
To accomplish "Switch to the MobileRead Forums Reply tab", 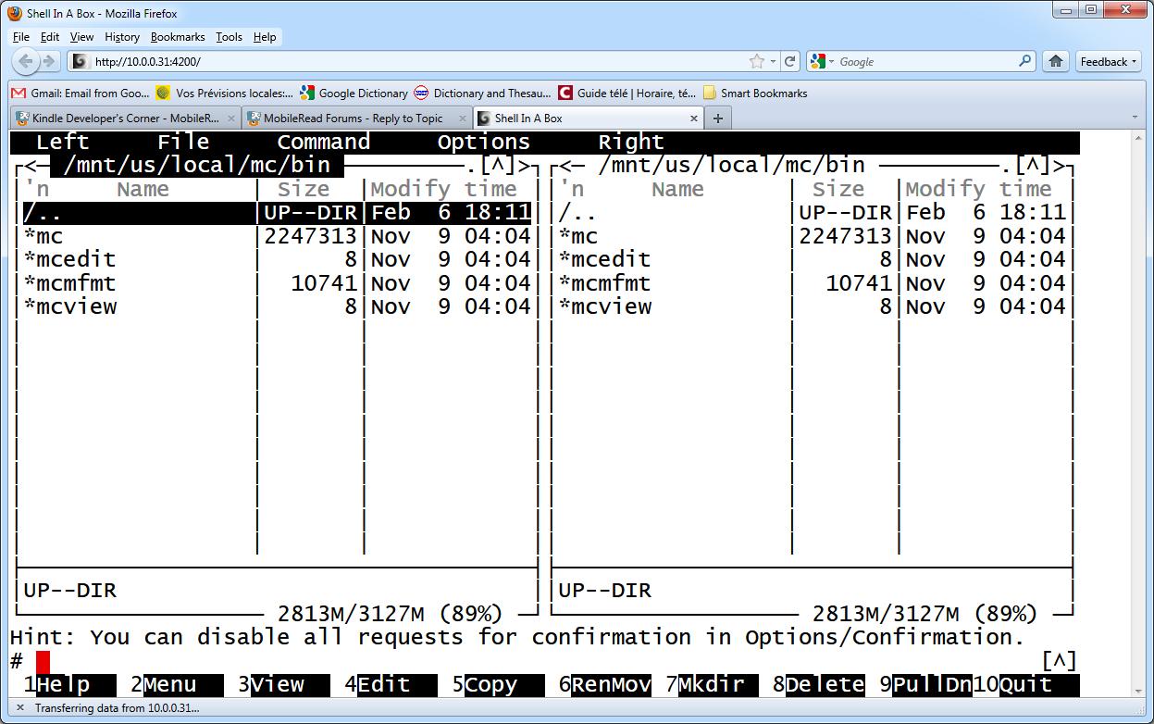I will 357,119.
